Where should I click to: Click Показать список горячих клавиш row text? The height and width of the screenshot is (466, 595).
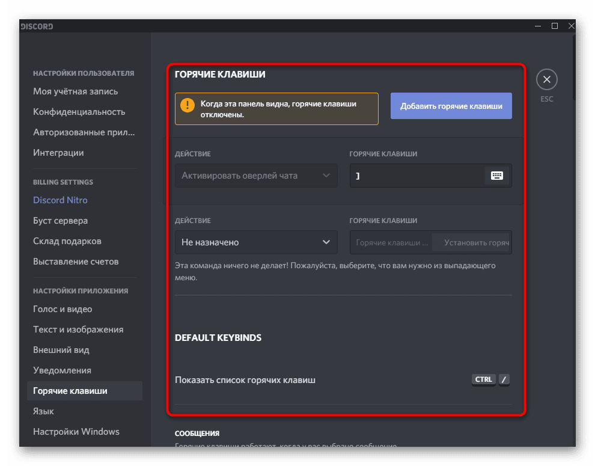pos(245,380)
